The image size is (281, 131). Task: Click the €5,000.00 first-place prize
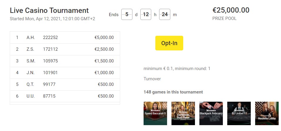(x=104, y=38)
